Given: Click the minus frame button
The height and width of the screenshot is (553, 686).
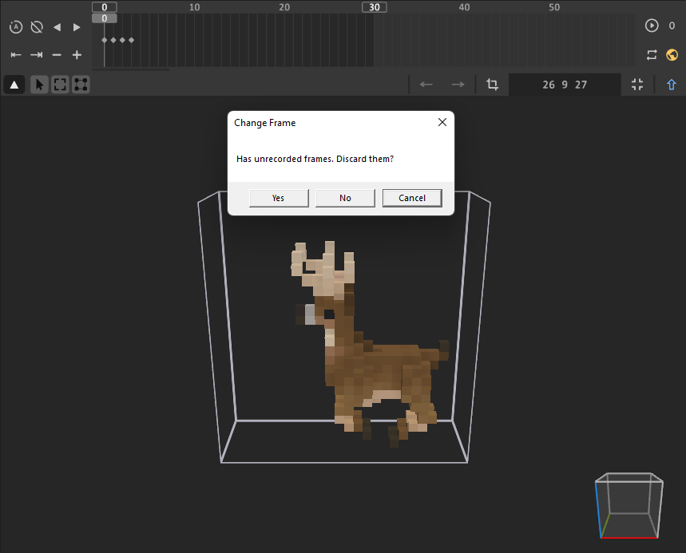Looking at the screenshot, I should coord(57,54).
